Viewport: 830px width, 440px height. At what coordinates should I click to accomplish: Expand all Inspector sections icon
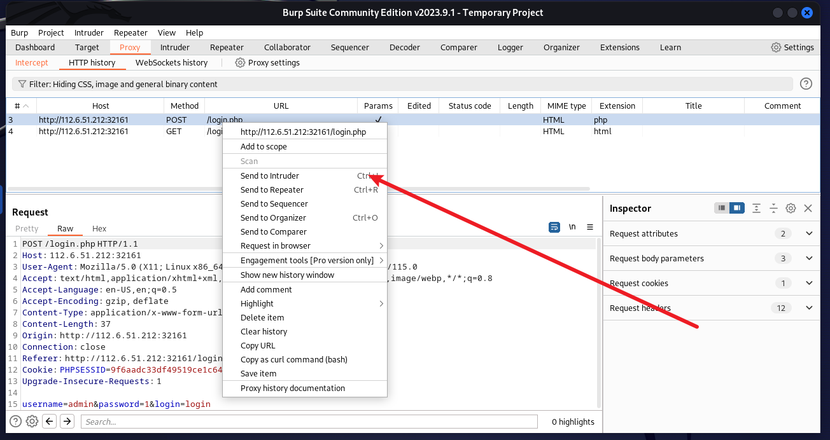click(x=756, y=208)
